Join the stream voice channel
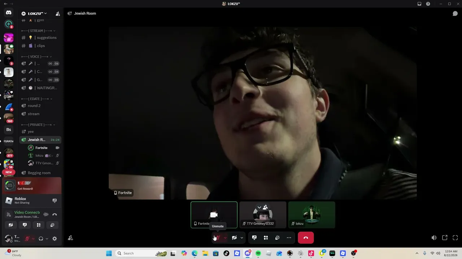 (x=40, y=114)
